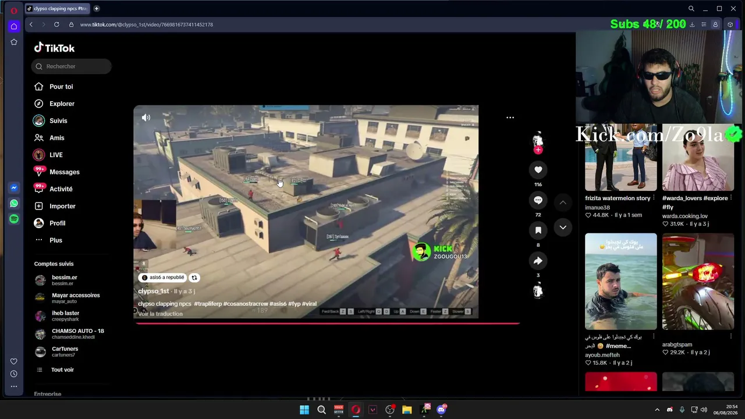Open Discord from the taskbar
The width and height of the screenshot is (745, 419).
click(441, 410)
